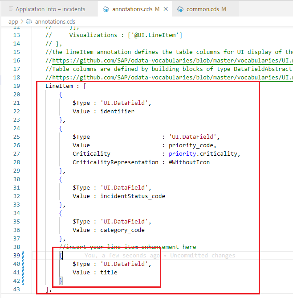293x298 pixels.
Task: Click the common.cds tab file icon
Action: (x=180, y=9)
